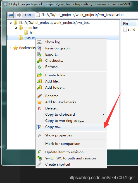Click the Add folder icon
This screenshot has width=138, height=183.
click(39, 88)
